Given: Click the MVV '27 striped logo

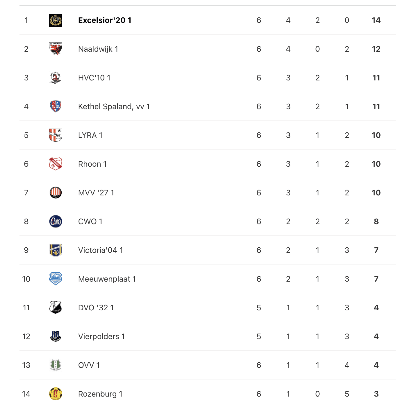Looking at the screenshot, I should (x=56, y=192).
